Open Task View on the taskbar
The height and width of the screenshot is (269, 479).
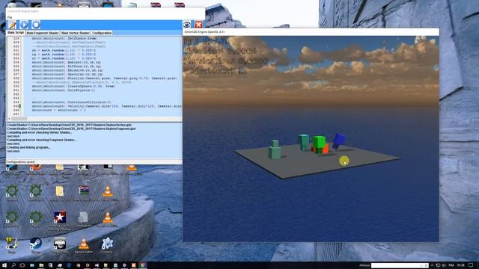click(22, 265)
